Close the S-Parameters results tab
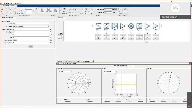The height and width of the screenshot is (108, 192). [92, 61]
